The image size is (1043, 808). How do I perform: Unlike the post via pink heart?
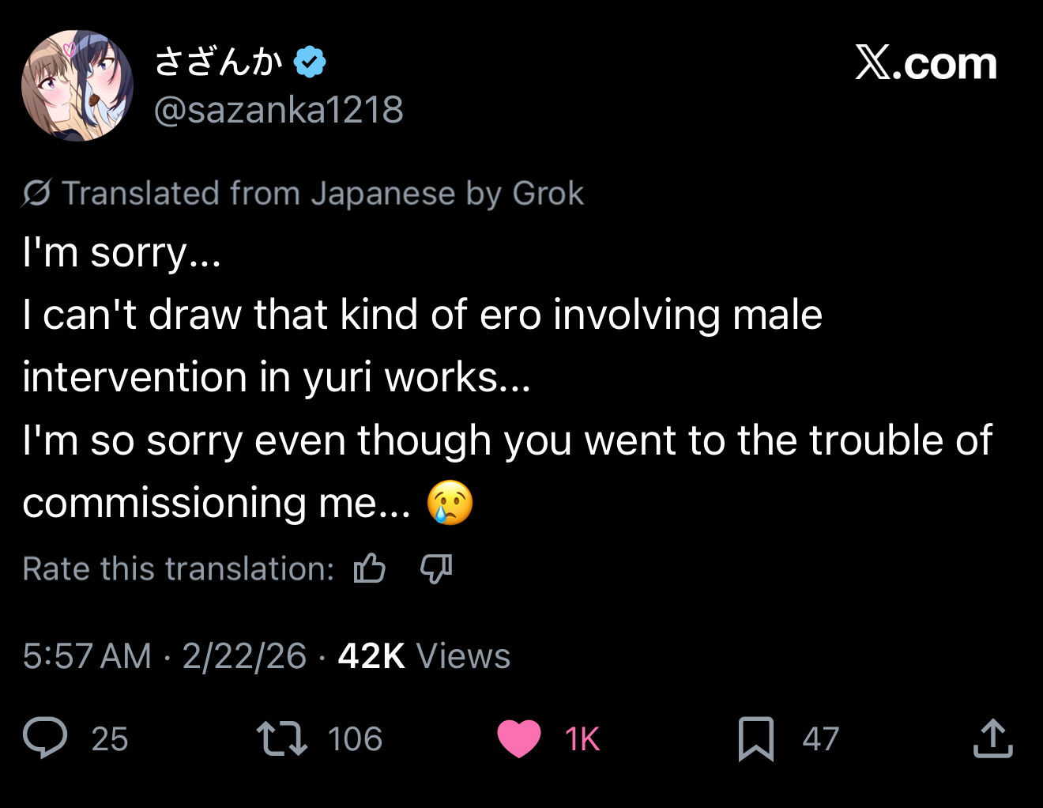tap(519, 738)
